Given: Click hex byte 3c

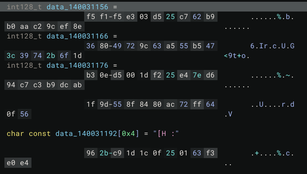Looking at the screenshot, I should [x=11, y=56].
